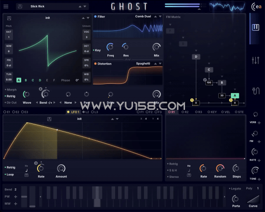Open the VEL modulation tab
The width and height of the screenshot is (265, 212).
[225, 112]
